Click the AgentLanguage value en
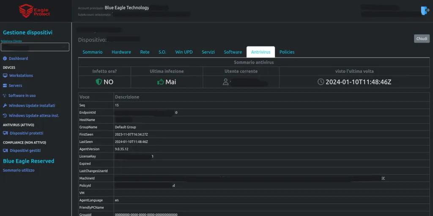The width and height of the screenshot is (433, 216). click(117, 200)
